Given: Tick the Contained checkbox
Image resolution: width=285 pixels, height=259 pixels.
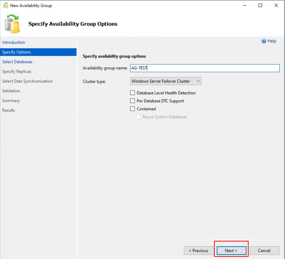Looking at the screenshot, I should click(x=133, y=109).
